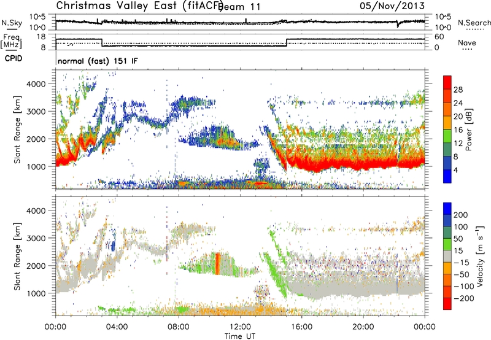Click the '60' right-side Nave axis tick

[439, 37]
